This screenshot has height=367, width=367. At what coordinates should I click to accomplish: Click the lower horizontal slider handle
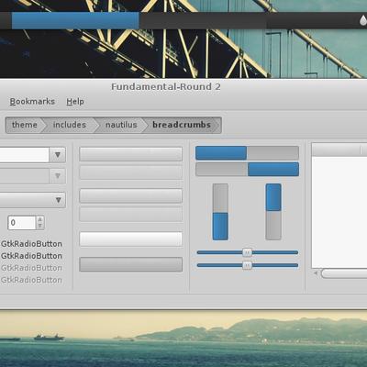(x=247, y=265)
